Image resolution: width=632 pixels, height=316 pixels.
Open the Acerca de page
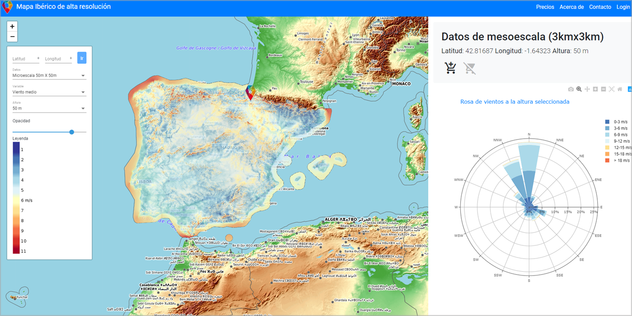(x=571, y=7)
